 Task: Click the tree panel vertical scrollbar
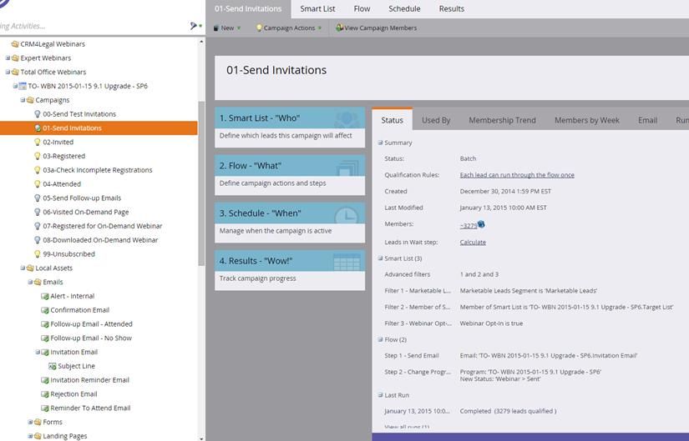200,183
